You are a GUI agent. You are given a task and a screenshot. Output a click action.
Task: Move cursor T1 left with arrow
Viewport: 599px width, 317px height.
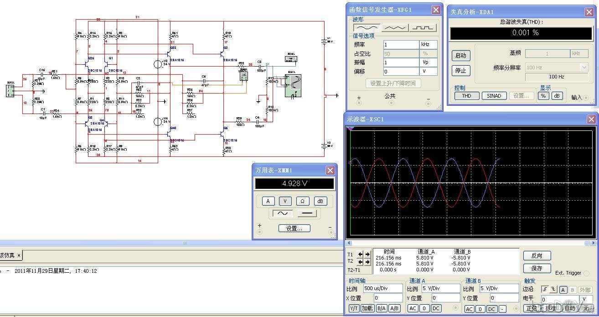[x=361, y=255]
